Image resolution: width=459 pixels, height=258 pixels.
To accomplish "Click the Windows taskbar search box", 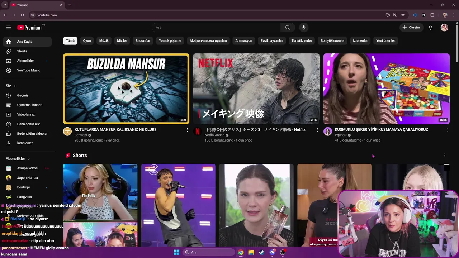I will (208, 252).
